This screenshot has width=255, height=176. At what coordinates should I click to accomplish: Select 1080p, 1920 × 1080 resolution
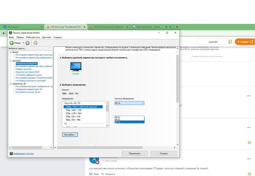coord(83,107)
